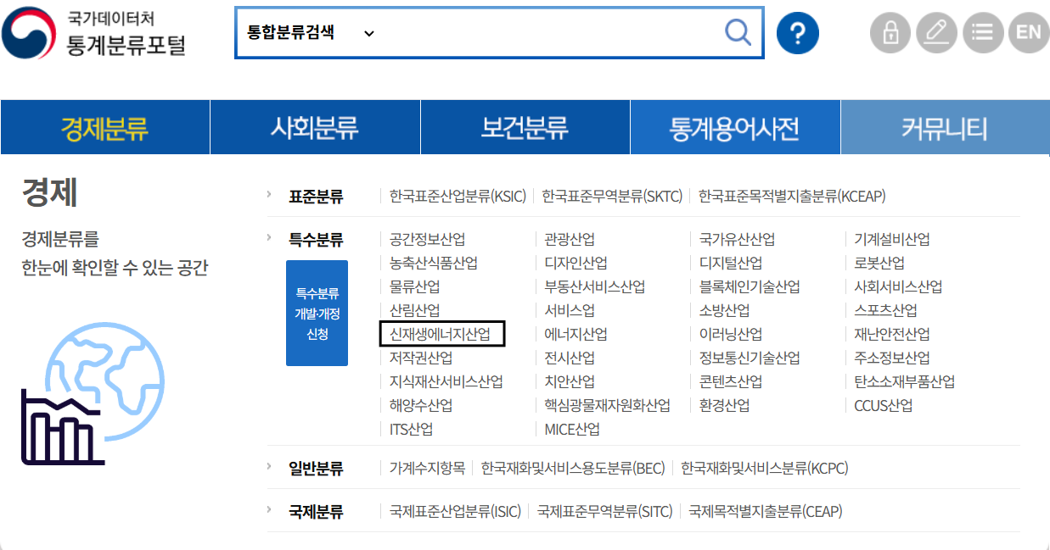Expand the 표준분류 section arrow
The image size is (1050, 550).
click(x=269, y=195)
